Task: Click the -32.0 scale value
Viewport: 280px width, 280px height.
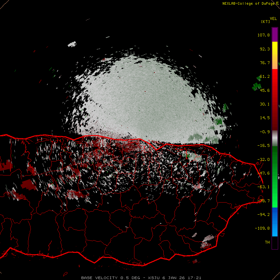Action: (264, 160)
